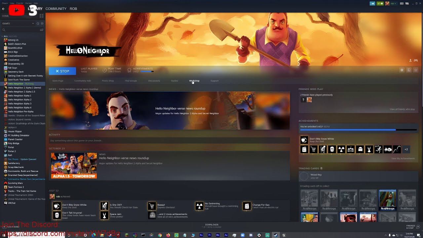Click the single-player icon on banner
423x238 pixels.
[411, 60]
